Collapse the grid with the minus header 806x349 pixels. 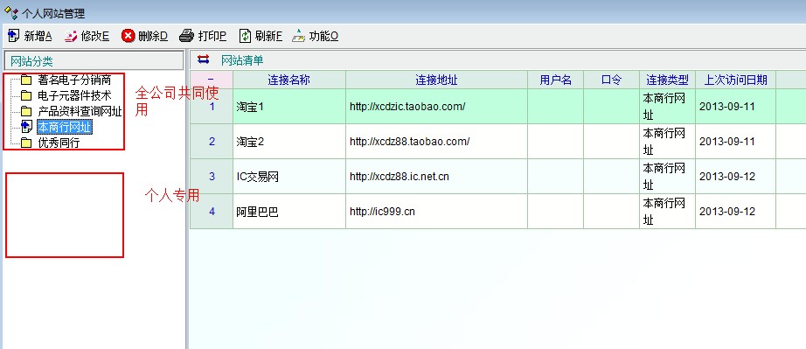click(x=212, y=80)
